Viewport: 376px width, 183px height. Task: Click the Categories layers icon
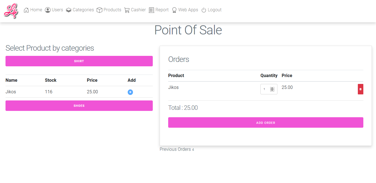[69, 10]
